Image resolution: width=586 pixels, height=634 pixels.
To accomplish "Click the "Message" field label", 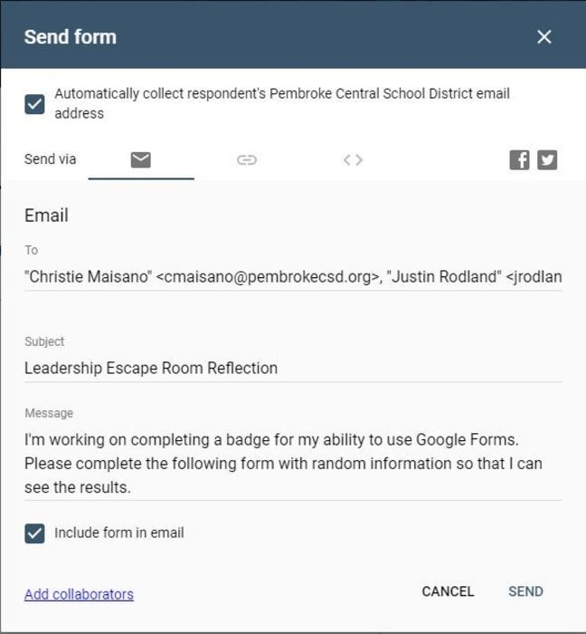I will (x=49, y=413).
